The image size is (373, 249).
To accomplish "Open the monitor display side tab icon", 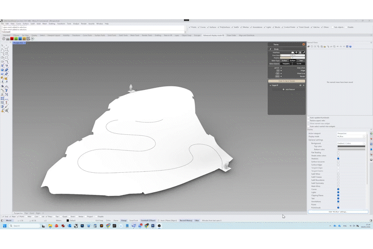I will point(371,160).
